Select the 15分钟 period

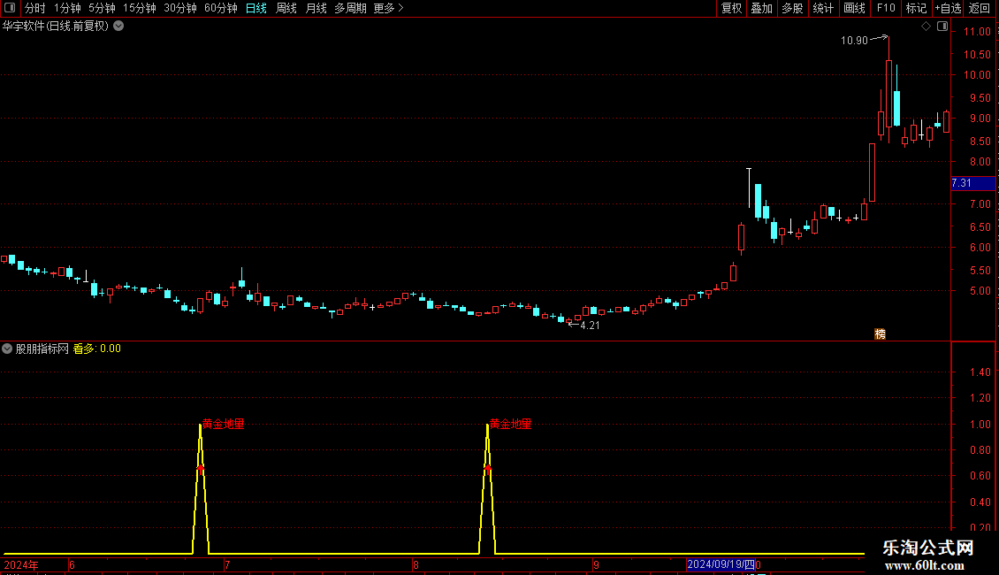pyautogui.click(x=139, y=8)
